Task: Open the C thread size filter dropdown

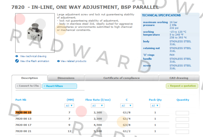Action: tap(126, 106)
